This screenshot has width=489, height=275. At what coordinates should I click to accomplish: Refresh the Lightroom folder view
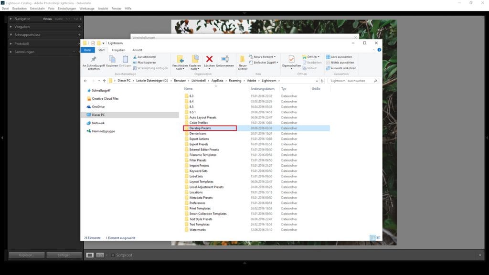coord(322,81)
